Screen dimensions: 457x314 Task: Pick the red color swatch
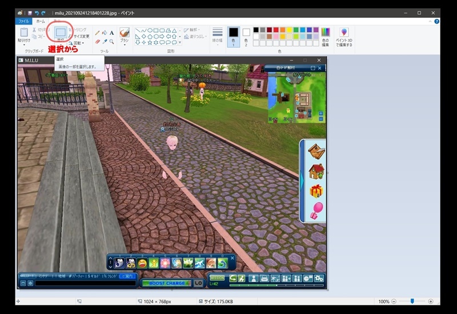pos(276,30)
